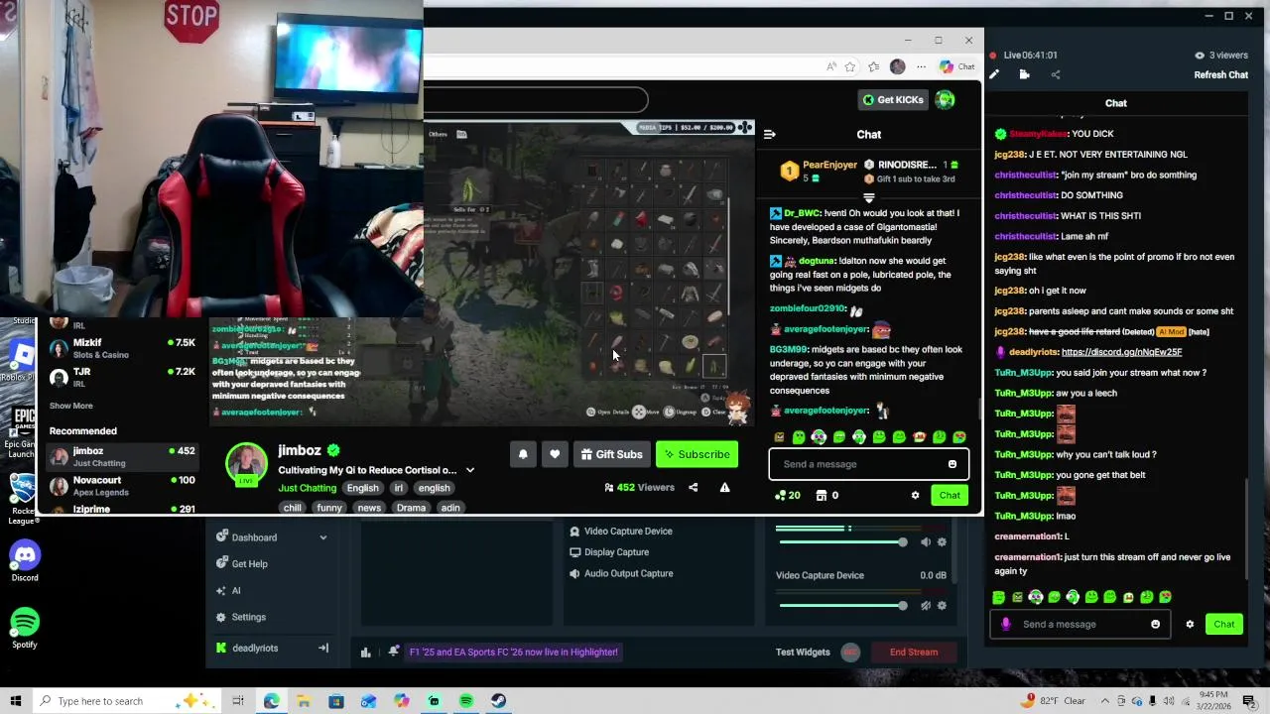Image resolution: width=1270 pixels, height=714 pixels.
Task: Show hidden system tray icons
Action: [x=1106, y=701]
